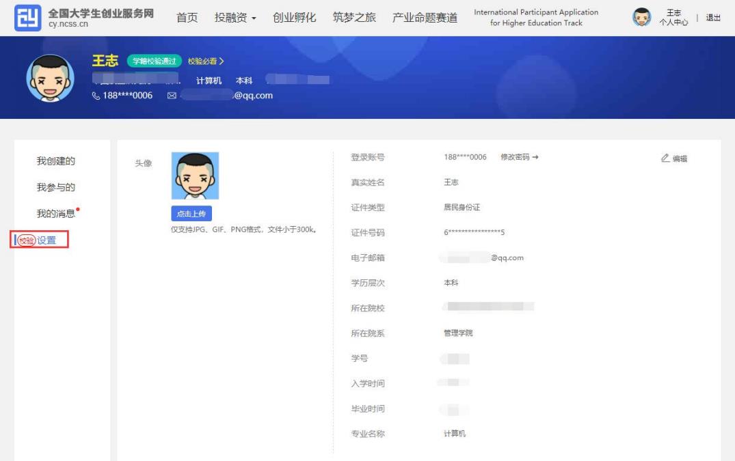
Task: Open the 投融资 dropdown menu
Action: 235,18
